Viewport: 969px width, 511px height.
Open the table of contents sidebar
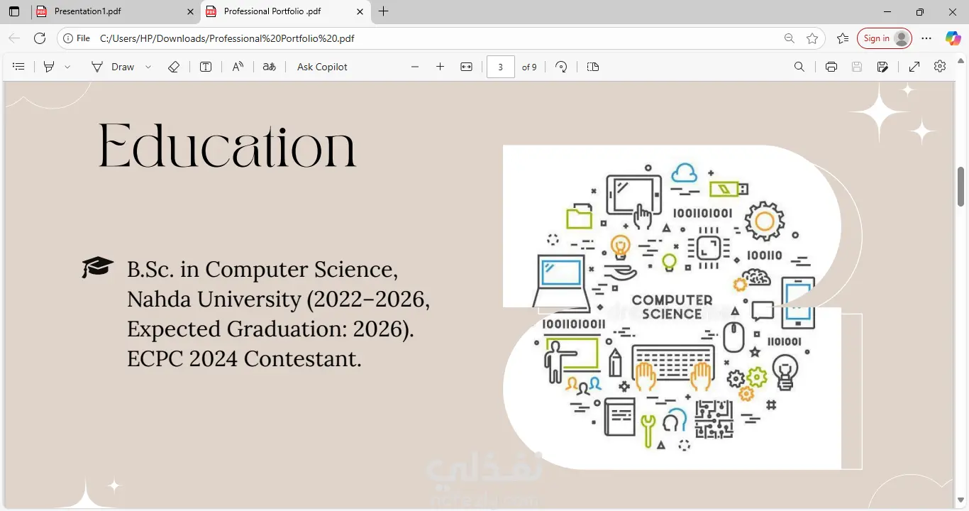(x=19, y=67)
